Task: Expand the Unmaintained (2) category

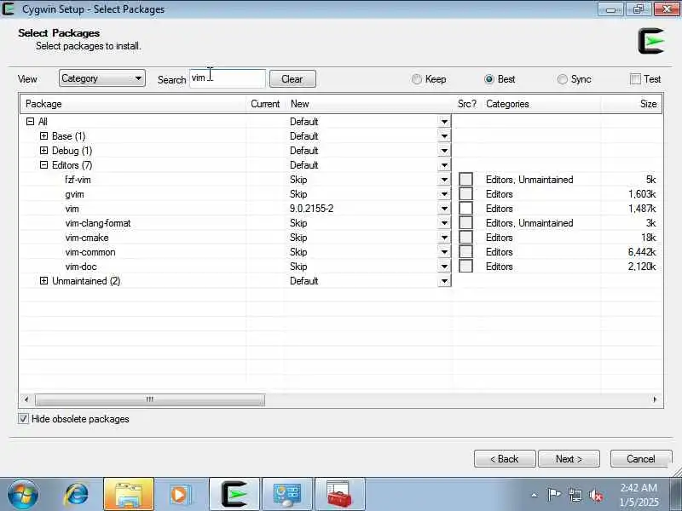Action: coord(43,281)
